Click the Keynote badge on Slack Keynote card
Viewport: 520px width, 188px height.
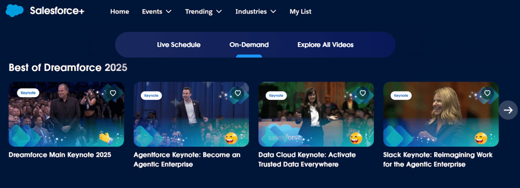[401, 96]
